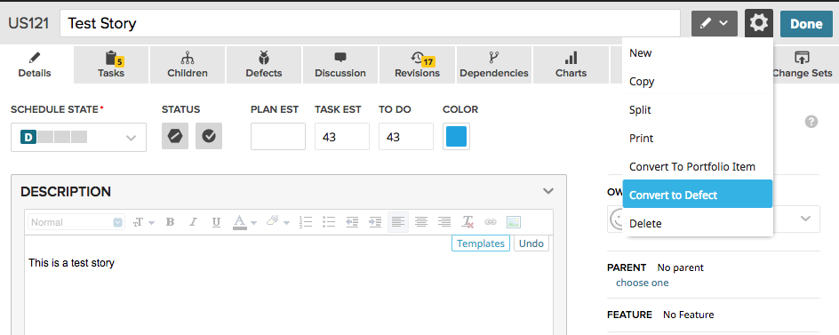This screenshot has height=335, width=839.
Task: Align description text left
Action: pyautogui.click(x=398, y=222)
